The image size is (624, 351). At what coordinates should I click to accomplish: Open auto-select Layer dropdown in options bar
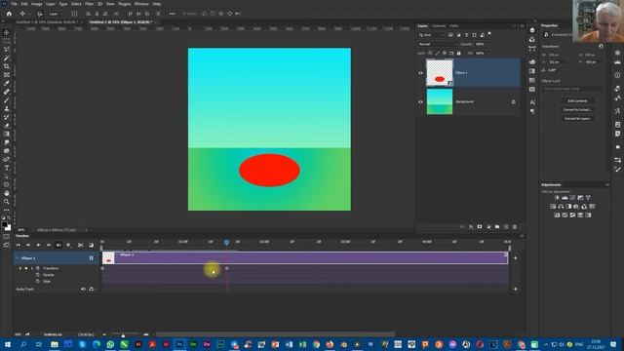[57, 14]
